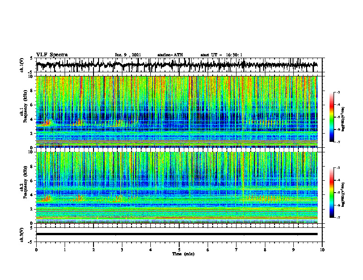Click the ch.1(V) waveform trace panel
Viewport: 363px width, 280px height.
point(179,65)
